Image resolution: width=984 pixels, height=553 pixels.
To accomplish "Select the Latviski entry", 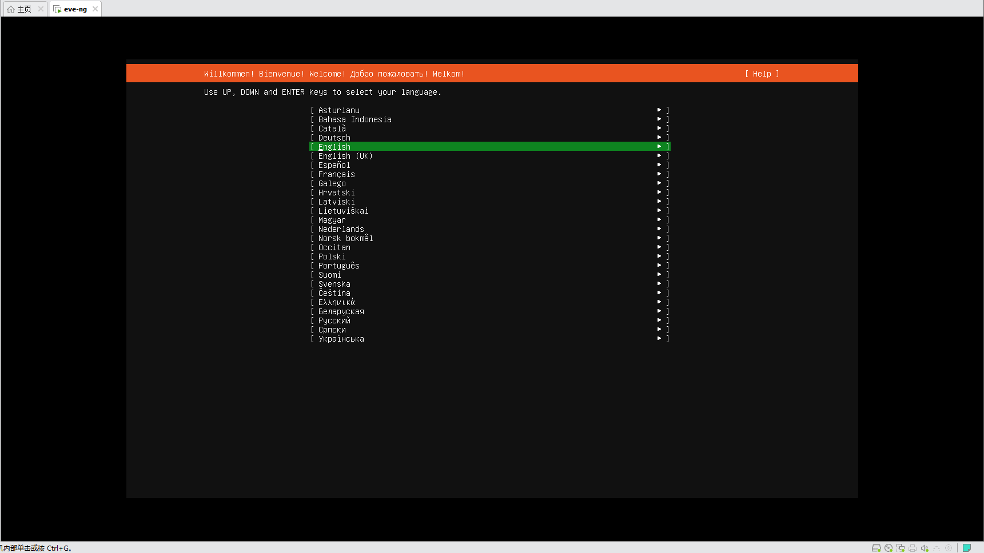I will point(489,202).
